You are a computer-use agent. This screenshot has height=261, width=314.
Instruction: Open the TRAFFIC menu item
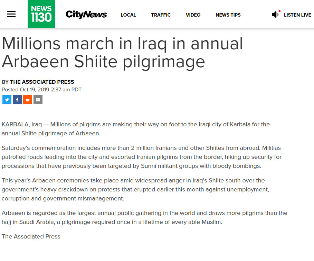161,15
